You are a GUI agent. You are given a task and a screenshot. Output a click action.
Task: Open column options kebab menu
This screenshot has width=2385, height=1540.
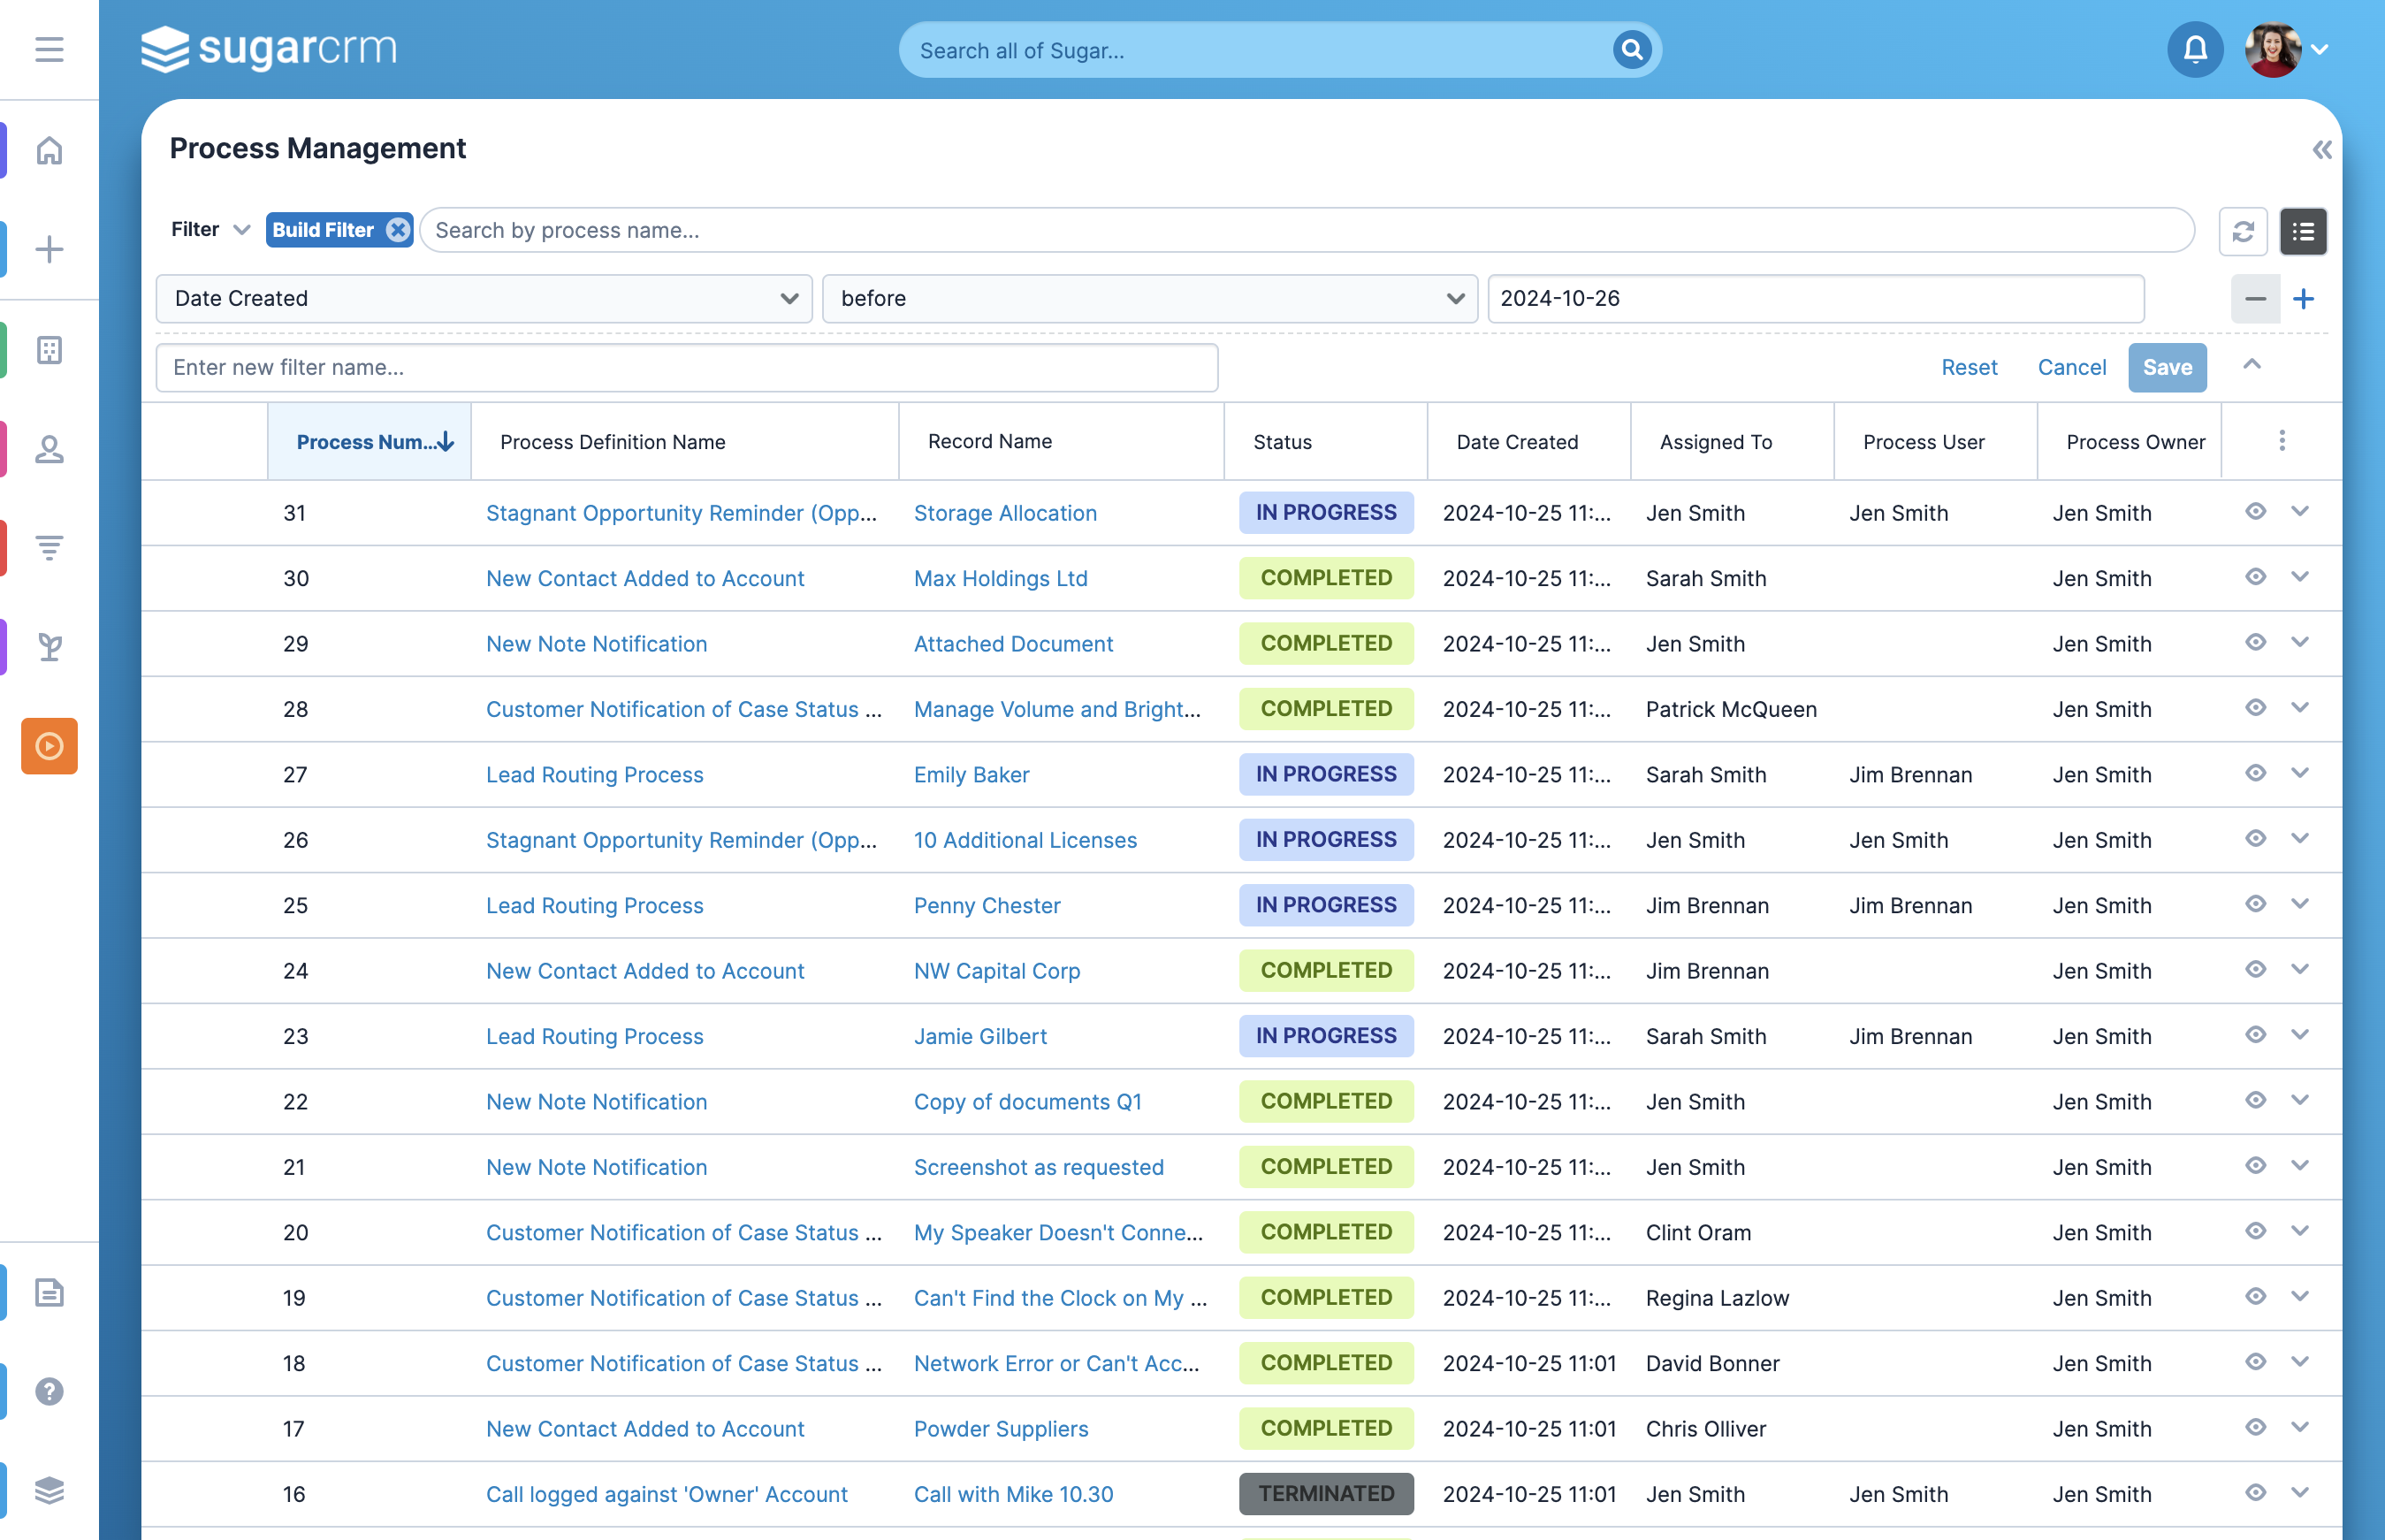pos(2282,441)
